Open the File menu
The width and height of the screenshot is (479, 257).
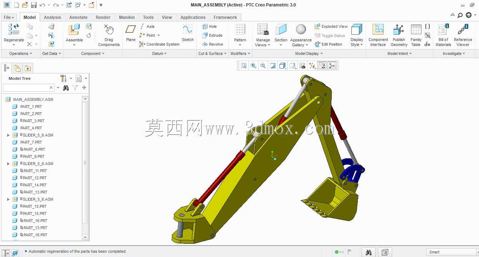[x=9, y=17]
